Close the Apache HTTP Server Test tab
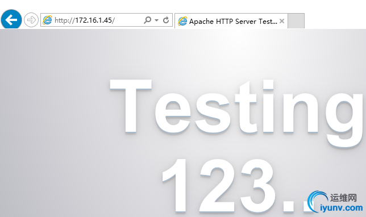The width and height of the screenshot is (366, 217). (x=282, y=21)
